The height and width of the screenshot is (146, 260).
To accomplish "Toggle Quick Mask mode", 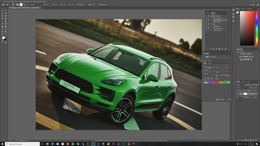I will click(x=2, y=43).
